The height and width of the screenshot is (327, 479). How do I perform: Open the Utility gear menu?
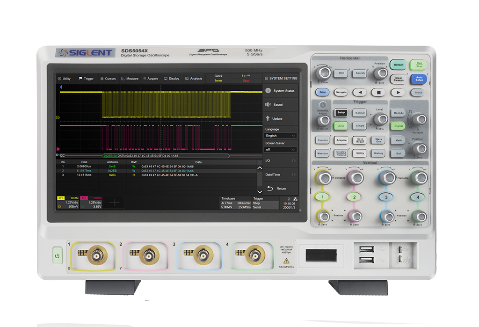64,79
